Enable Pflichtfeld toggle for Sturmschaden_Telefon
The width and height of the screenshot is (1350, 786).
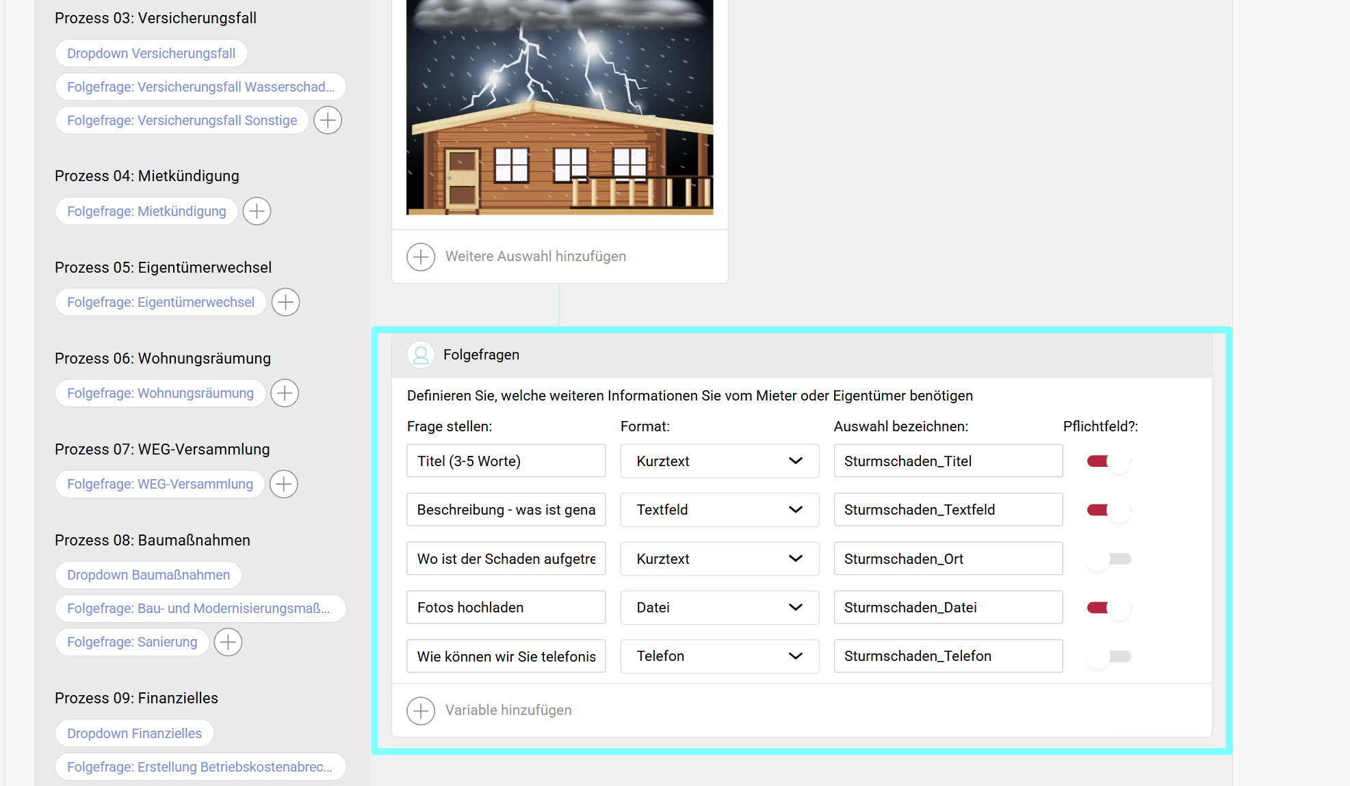pyautogui.click(x=1108, y=656)
